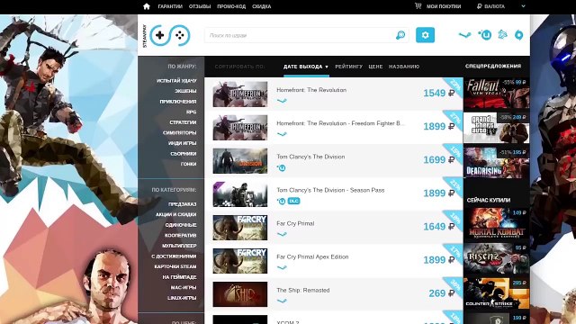
Task: Open Grand Theft Auto IV special offer
Action: [x=496, y=128]
